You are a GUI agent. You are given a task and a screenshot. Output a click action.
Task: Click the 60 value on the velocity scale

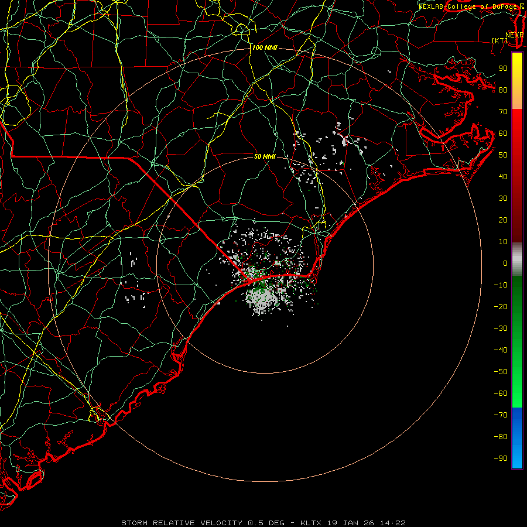pos(503,134)
